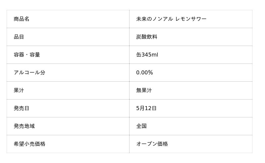Click the 商品名 label cell
The height and width of the screenshot is (163, 265).
tap(22, 19)
